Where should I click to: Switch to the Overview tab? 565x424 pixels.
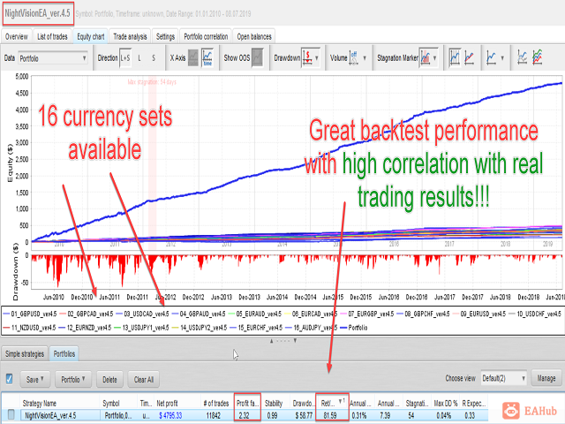[17, 37]
